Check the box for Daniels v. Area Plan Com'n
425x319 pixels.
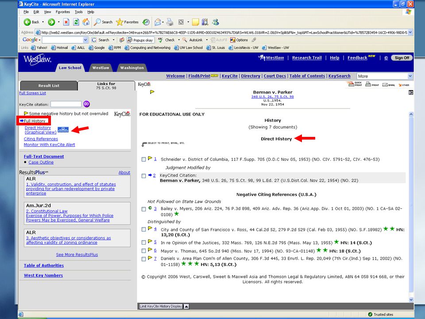coord(143,259)
